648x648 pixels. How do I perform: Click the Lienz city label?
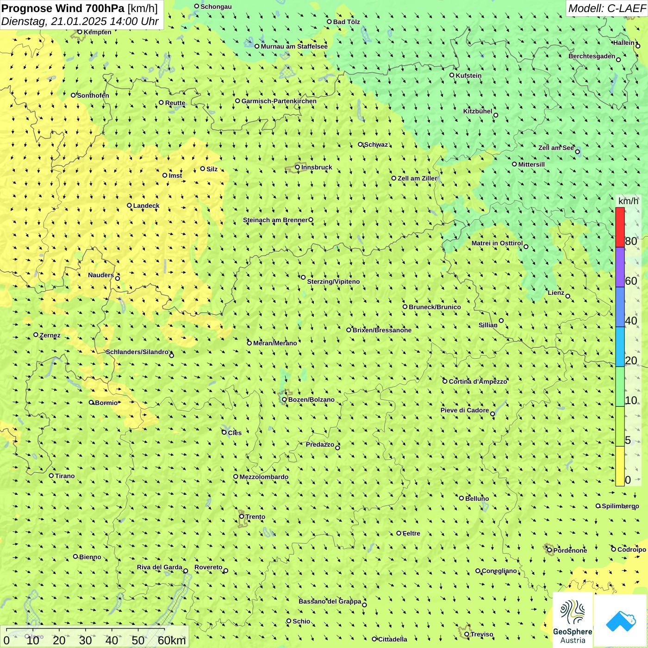pyautogui.click(x=556, y=293)
